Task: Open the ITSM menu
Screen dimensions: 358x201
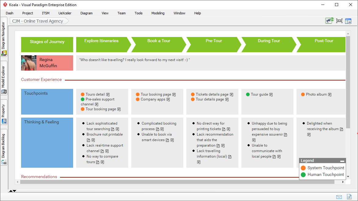Action: tap(46, 13)
